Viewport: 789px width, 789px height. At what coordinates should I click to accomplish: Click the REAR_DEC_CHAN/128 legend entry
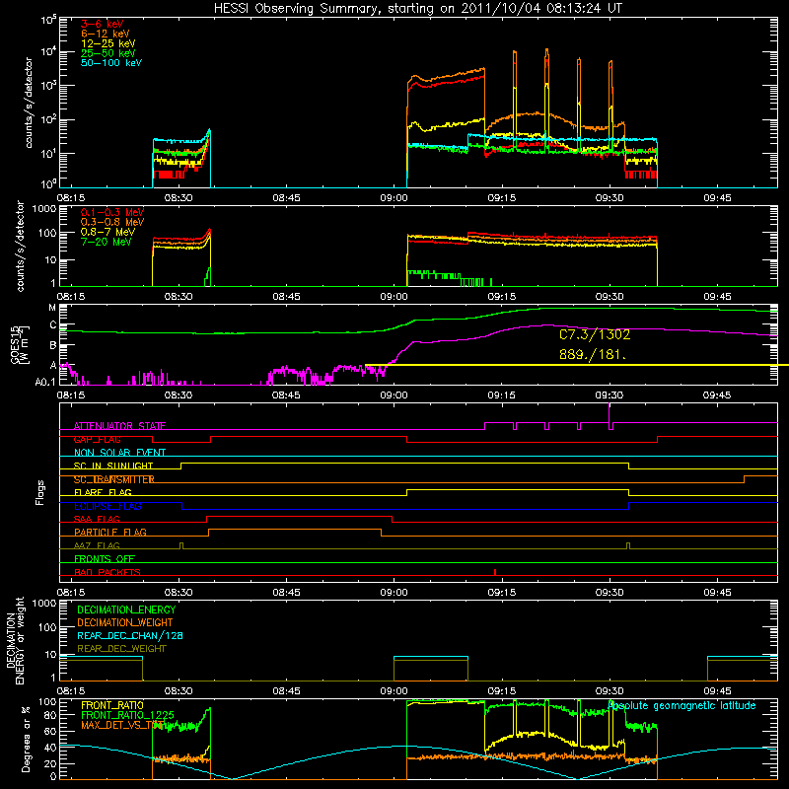[130, 635]
